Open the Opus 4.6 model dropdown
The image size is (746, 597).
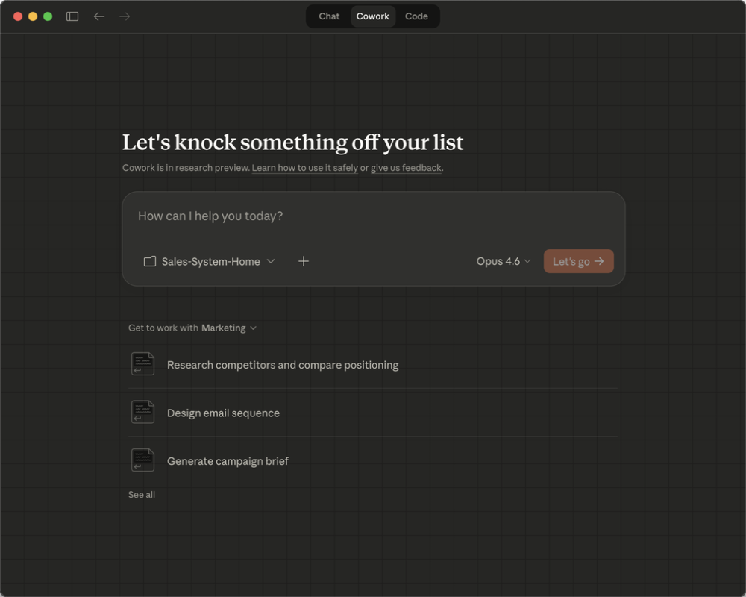tap(504, 261)
